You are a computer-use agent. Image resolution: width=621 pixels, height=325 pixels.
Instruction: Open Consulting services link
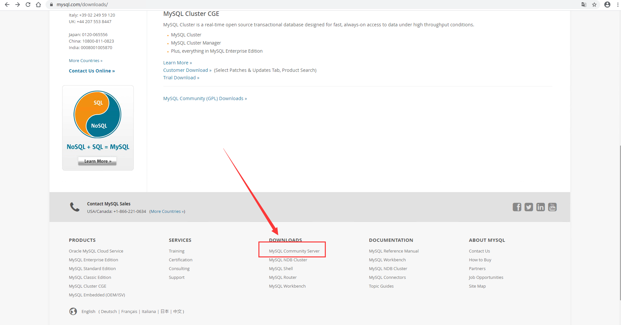click(x=179, y=269)
